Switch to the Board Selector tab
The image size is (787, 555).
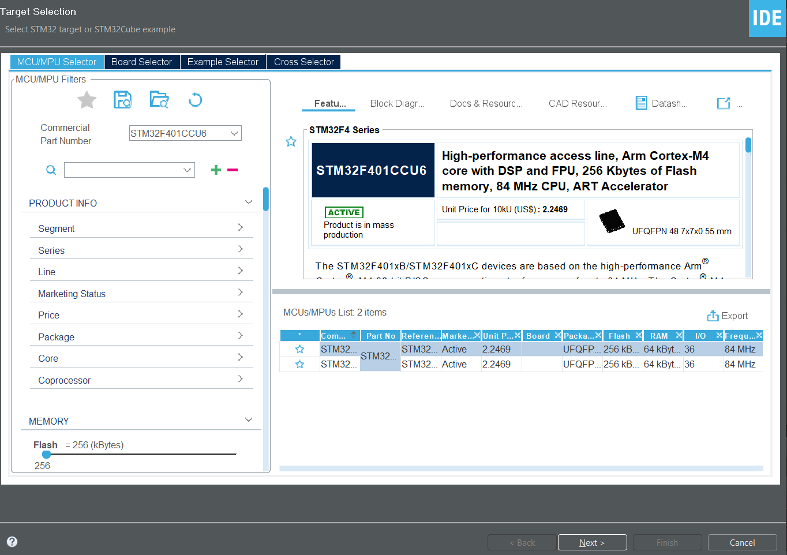(x=142, y=62)
